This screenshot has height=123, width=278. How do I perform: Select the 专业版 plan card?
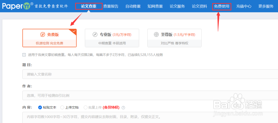pos(112,38)
